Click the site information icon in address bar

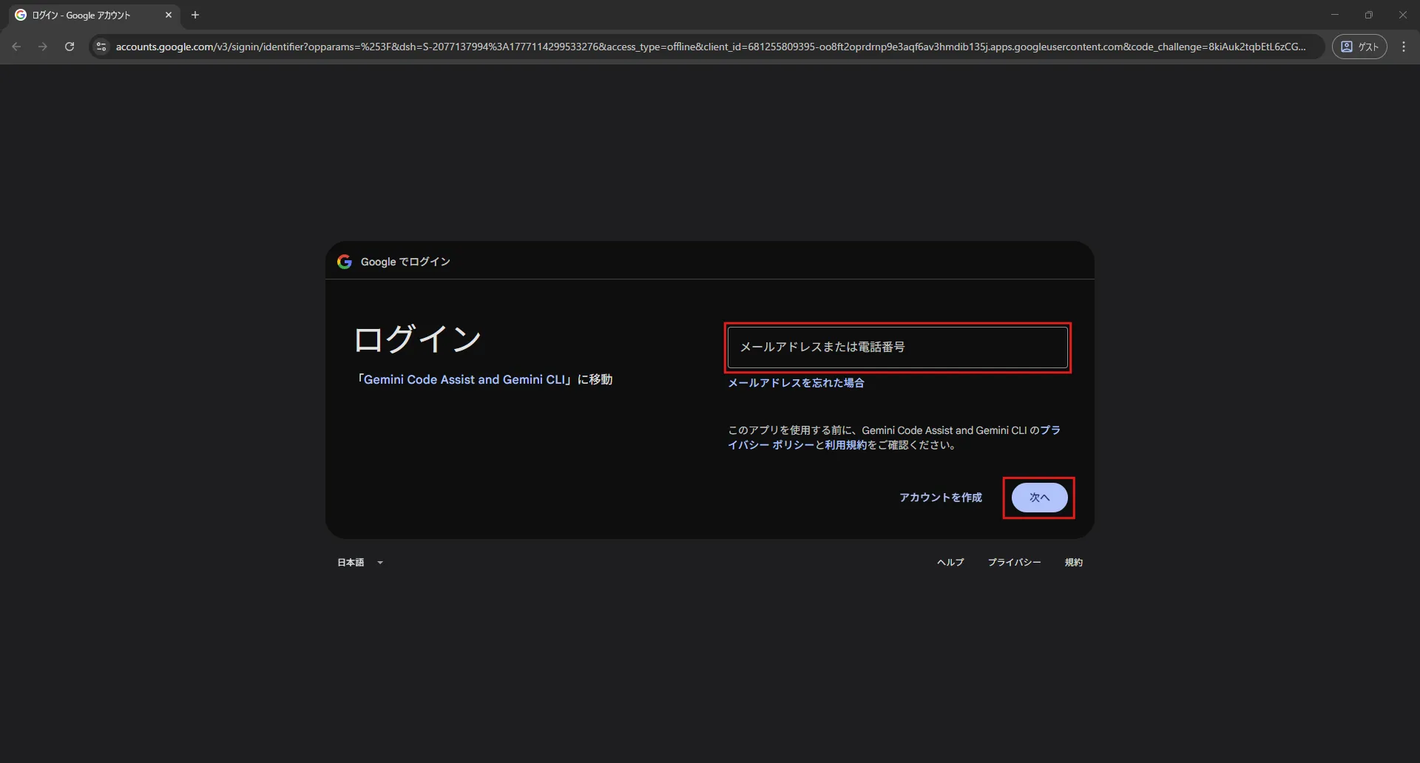point(101,47)
